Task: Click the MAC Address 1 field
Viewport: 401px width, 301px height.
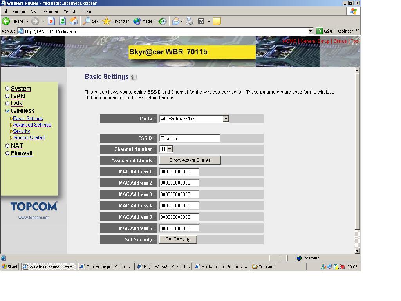Action: click(x=179, y=172)
